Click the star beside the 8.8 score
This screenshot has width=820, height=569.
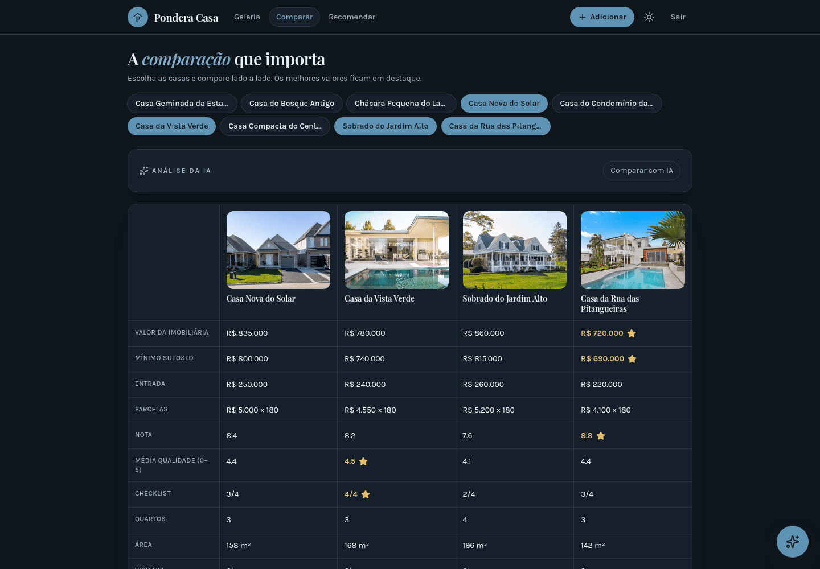(601, 436)
